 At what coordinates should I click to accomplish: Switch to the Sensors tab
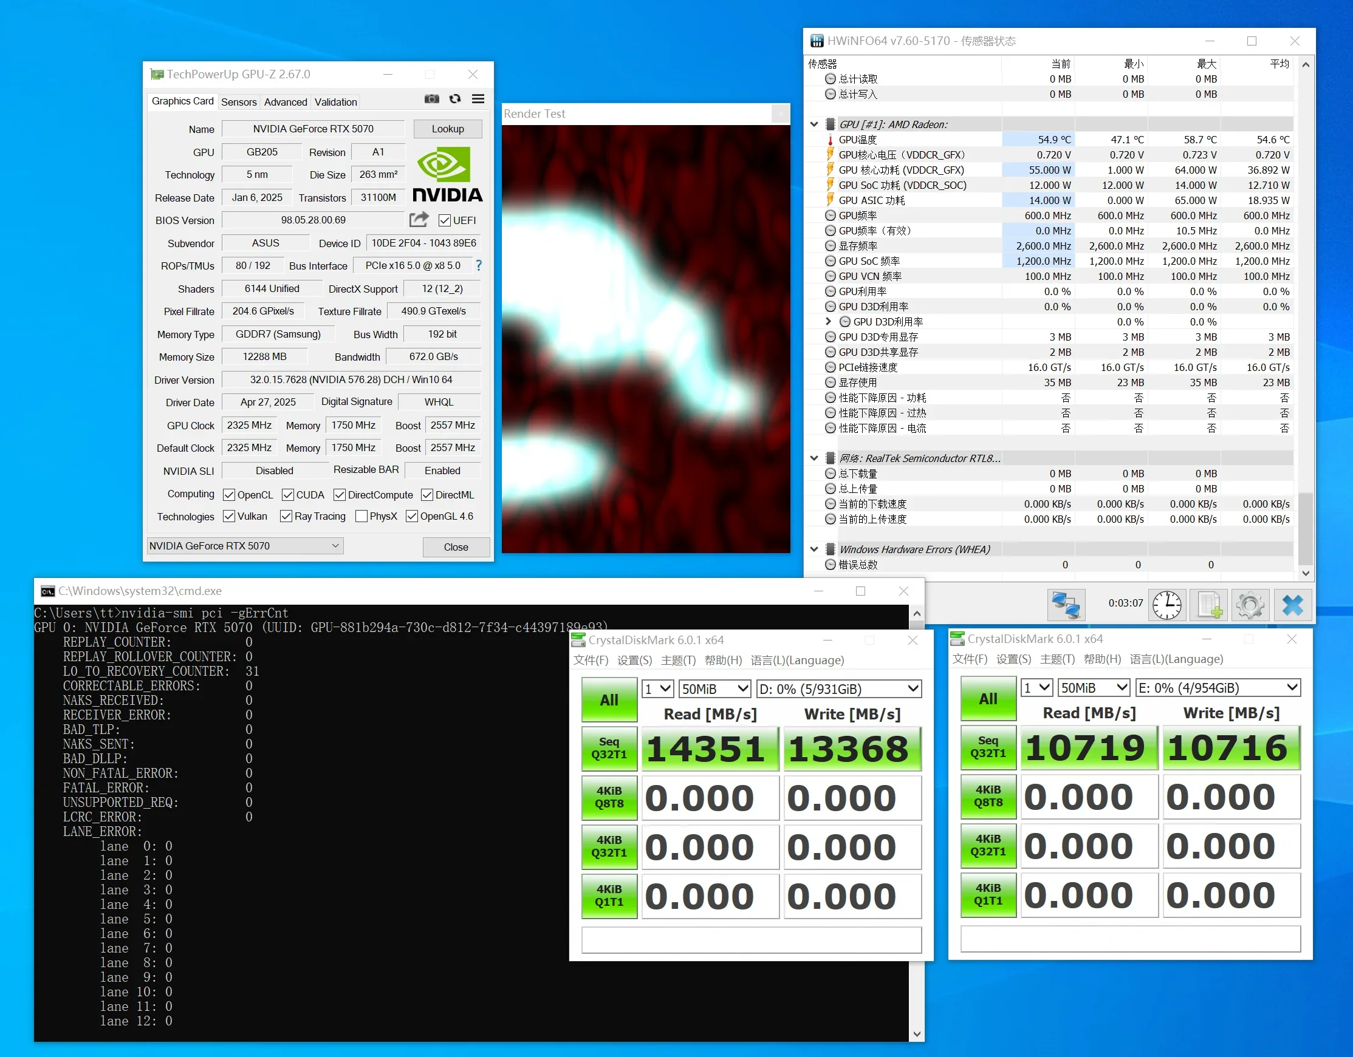point(239,102)
